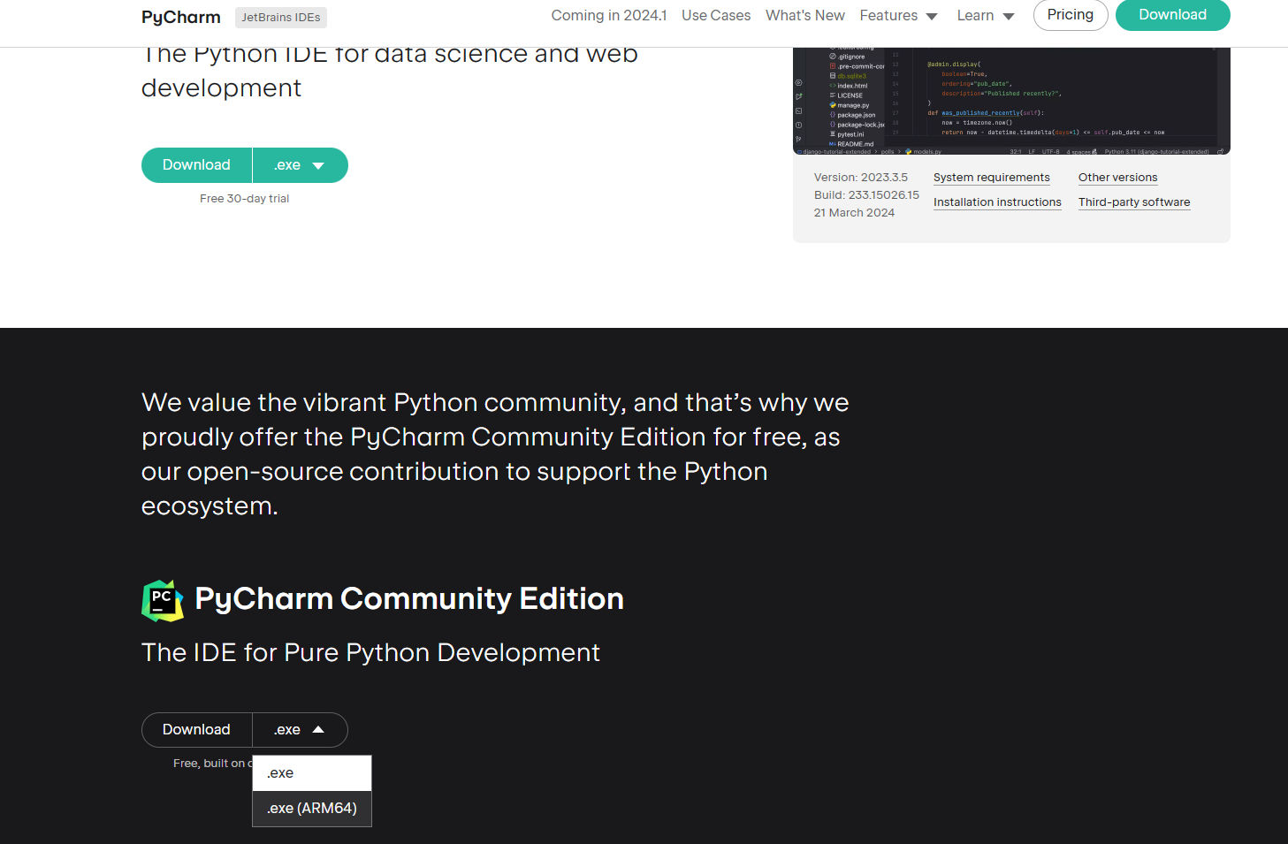Open the Pricing page
1288x844 pixels.
click(x=1071, y=15)
